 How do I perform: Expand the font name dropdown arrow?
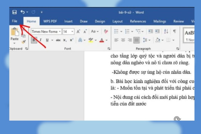pos(60,31)
